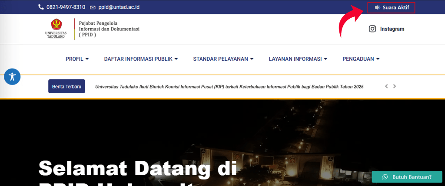Open the PENGADUAN menu
The height and width of the screenshot is (186, 445).
coord(361,59)
